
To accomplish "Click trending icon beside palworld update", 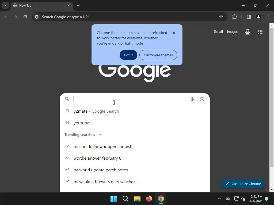I will pyautogui.click(x=67, y=169).
